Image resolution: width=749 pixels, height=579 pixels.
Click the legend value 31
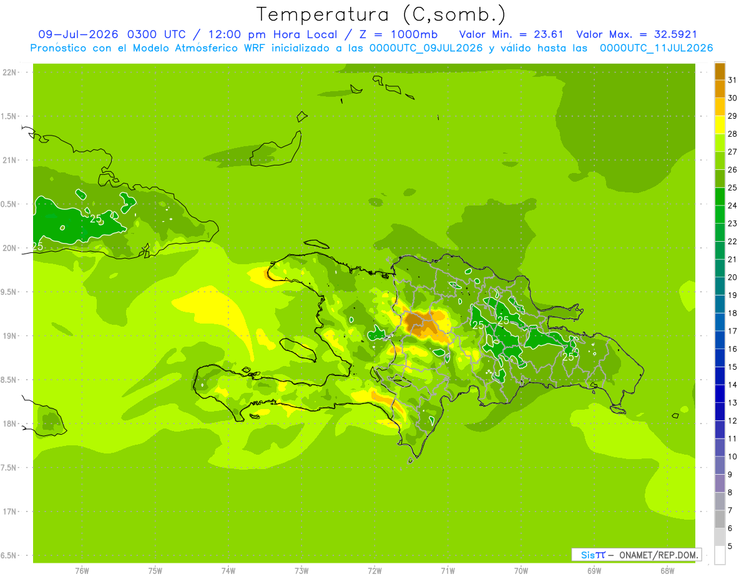[x=733, y=80]
